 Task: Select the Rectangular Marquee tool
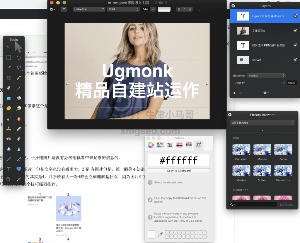point(8,58)
